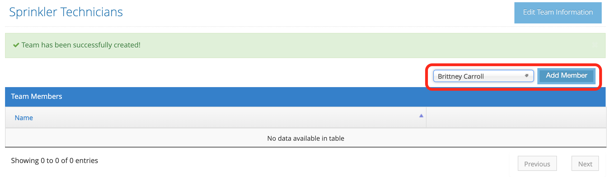Select the 'No data available in table' row
Viewport: 609px width, 177px height.
click(x=306, y=138)
